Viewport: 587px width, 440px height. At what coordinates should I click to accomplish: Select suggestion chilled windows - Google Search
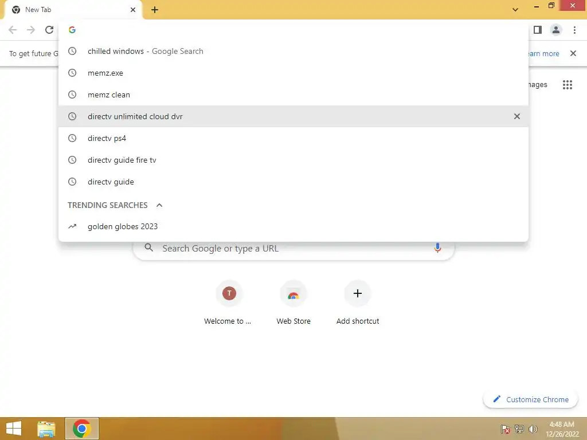click(x=293, y=51)
